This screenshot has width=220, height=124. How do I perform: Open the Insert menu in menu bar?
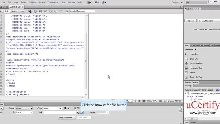[x=24, y=2]
